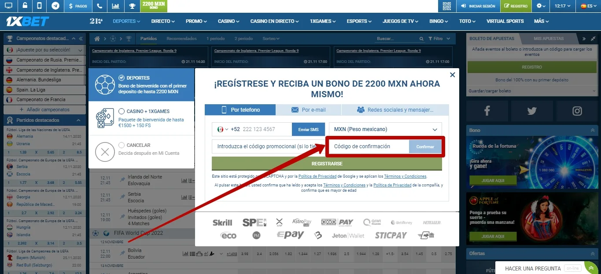Viewport: 601px width, 274px height.
Task: Click the eco payment logo
Action: [229, 236]
